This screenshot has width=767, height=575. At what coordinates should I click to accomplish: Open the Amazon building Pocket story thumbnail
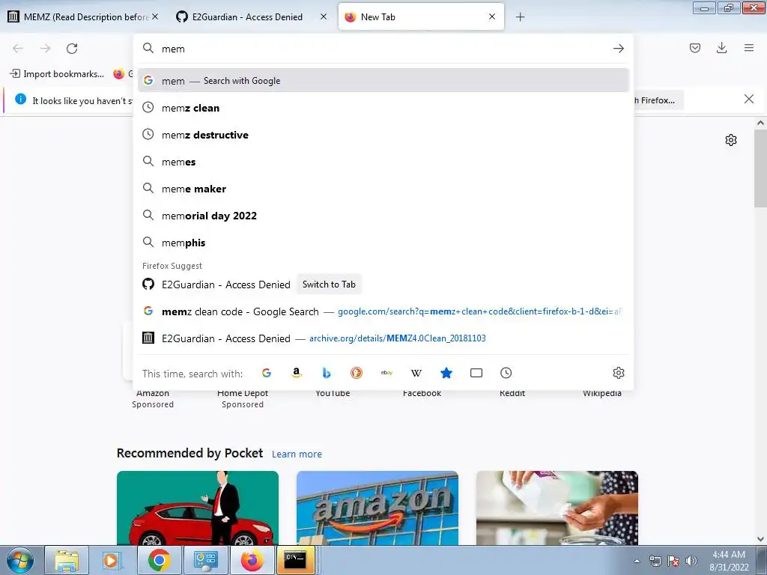pyautogui.click(x=378, y=508)
